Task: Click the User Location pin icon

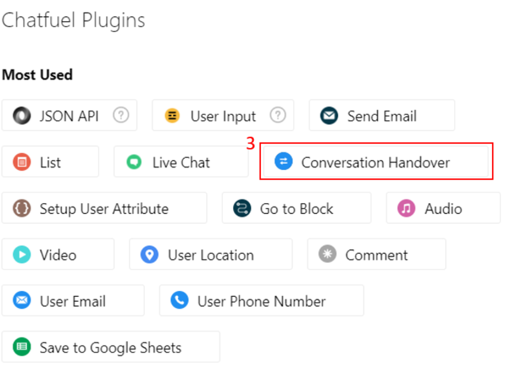Action: click(149, 254)
